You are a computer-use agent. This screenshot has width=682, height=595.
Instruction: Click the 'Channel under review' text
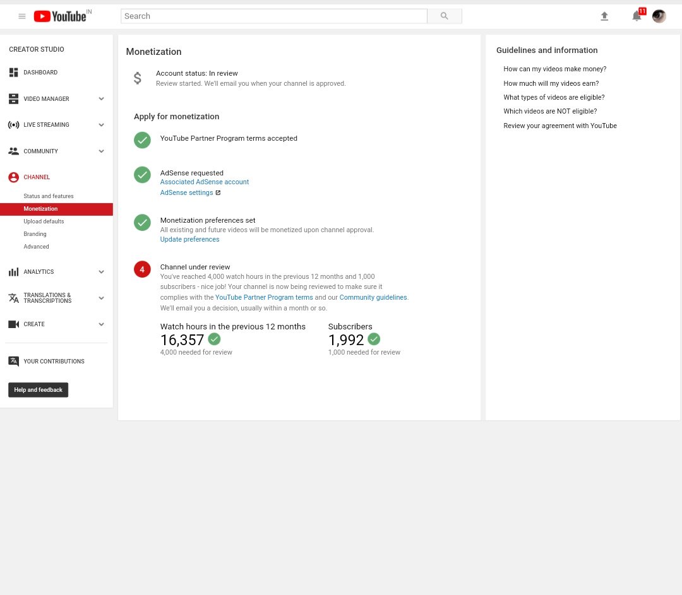tap(195, 267)
